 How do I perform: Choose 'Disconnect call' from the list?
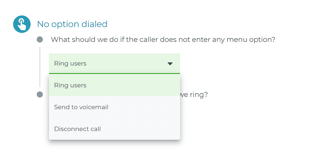(115, 129)
